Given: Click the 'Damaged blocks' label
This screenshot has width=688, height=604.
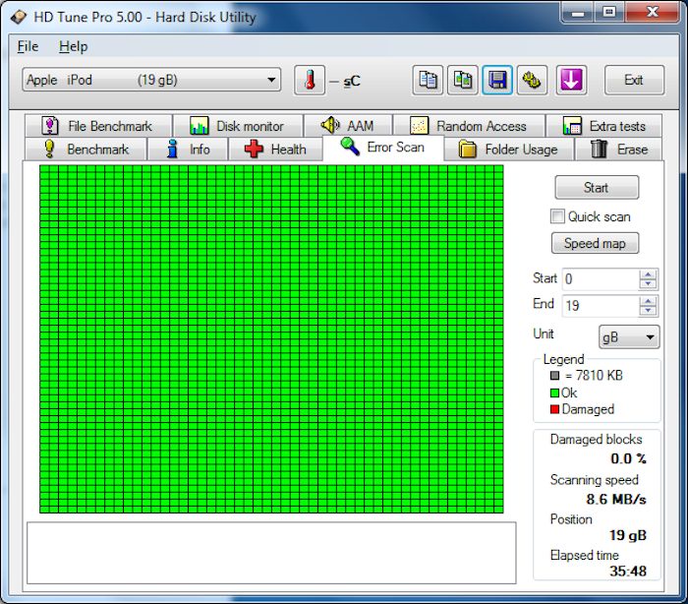Looking at the screenshot, I should [x=596, y=440].
